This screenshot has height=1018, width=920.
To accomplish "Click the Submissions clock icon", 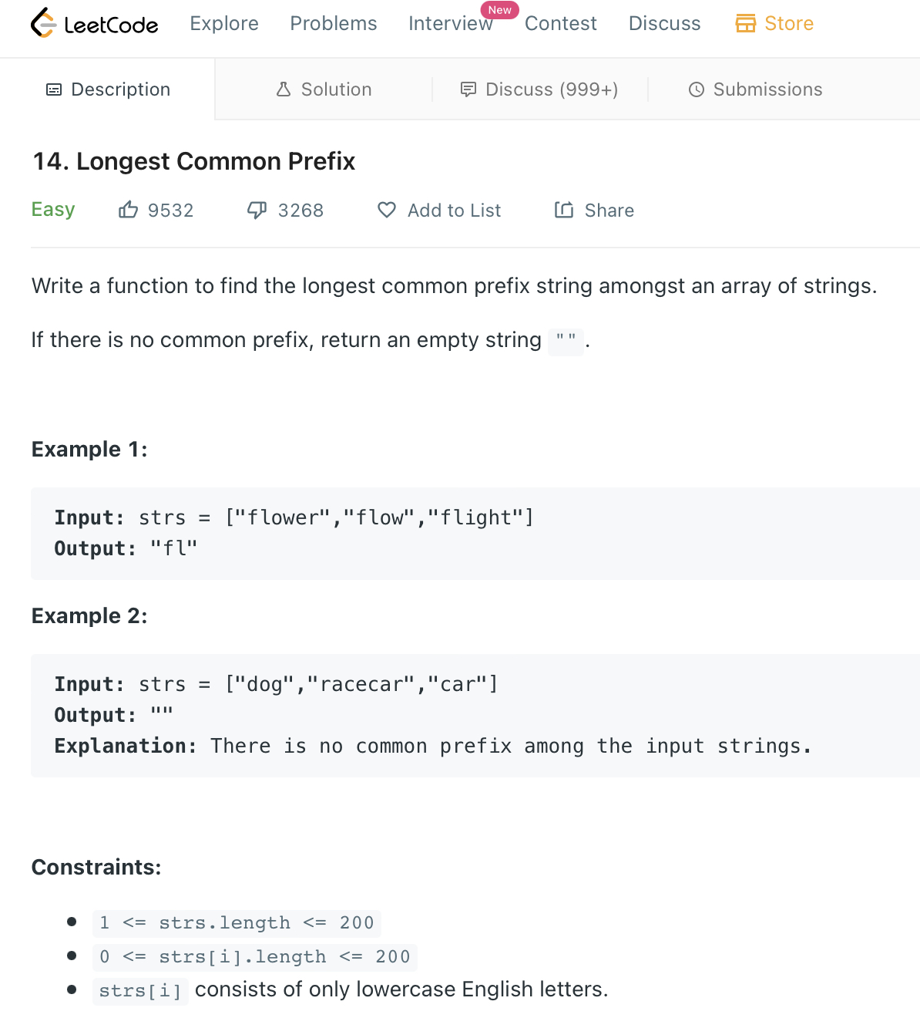I will pyautogui.click(x=697, y=89).
